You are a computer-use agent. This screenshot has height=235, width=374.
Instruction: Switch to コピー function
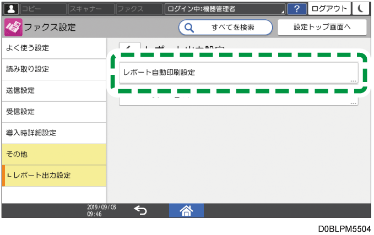43,9
